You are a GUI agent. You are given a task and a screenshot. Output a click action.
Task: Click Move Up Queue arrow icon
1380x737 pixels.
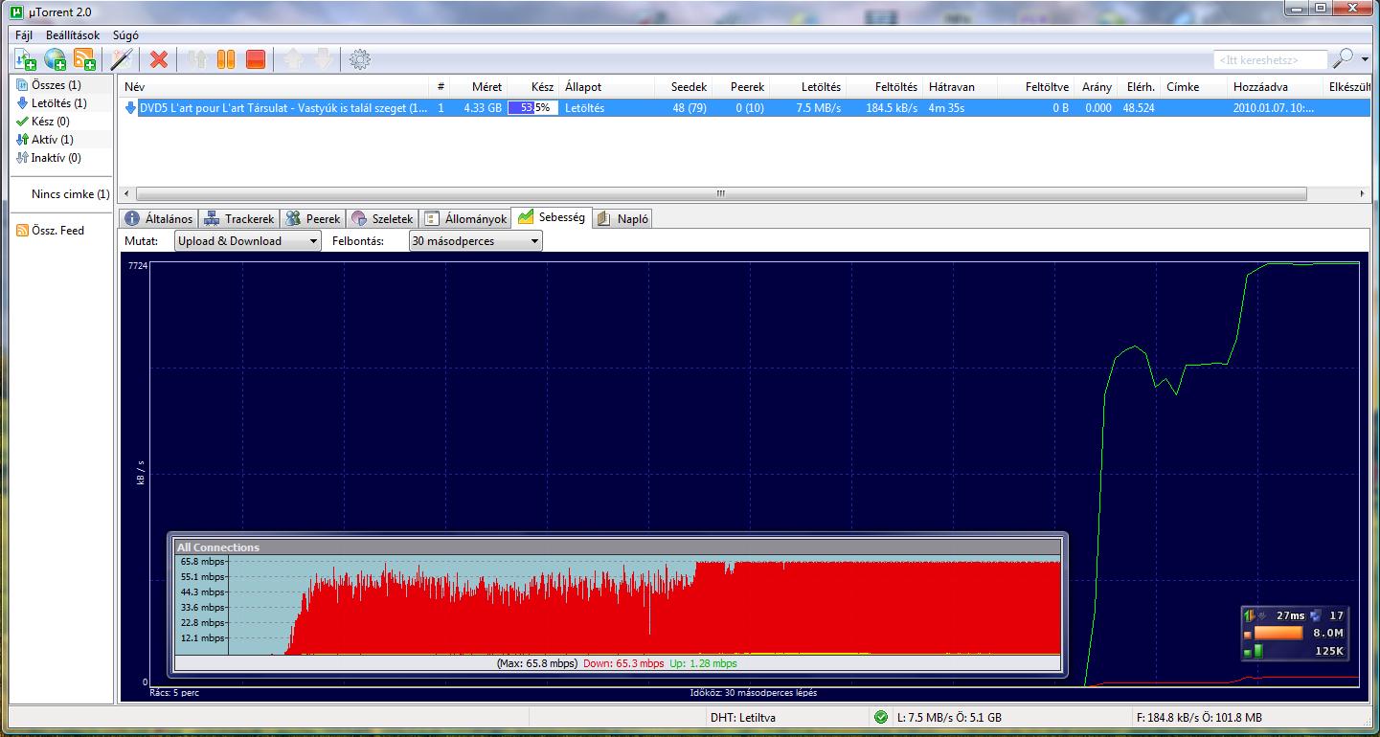click(x=293, y=59)
